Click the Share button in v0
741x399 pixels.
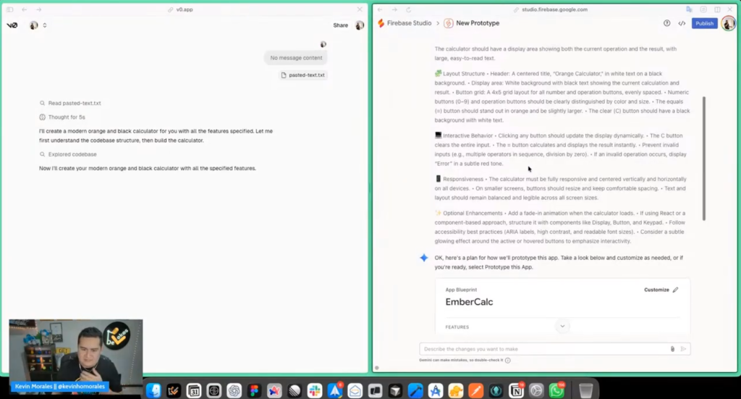click(340, 25)
